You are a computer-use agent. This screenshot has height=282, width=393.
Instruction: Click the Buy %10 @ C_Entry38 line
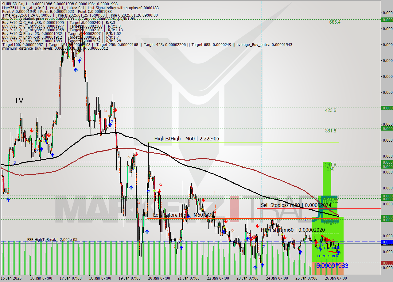pyautogui.click(x=59, y=22)
